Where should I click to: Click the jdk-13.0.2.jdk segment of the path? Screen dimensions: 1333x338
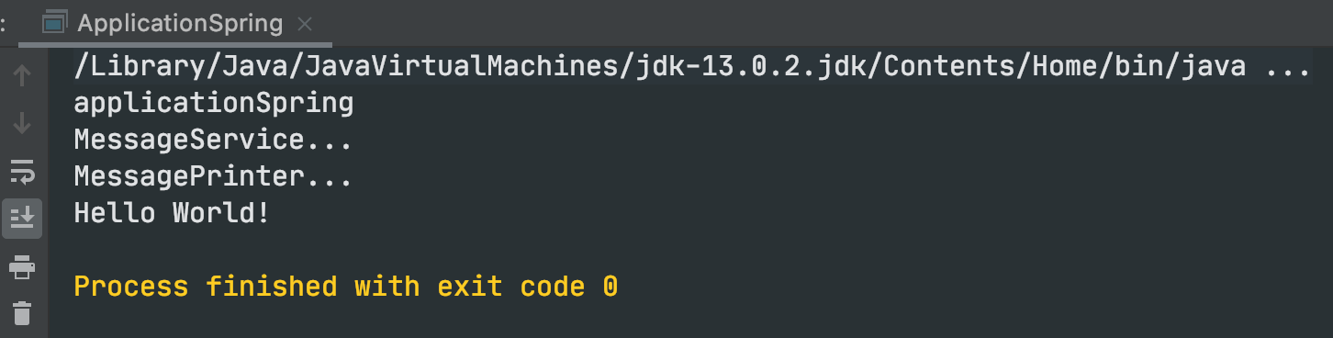(725, 66)
